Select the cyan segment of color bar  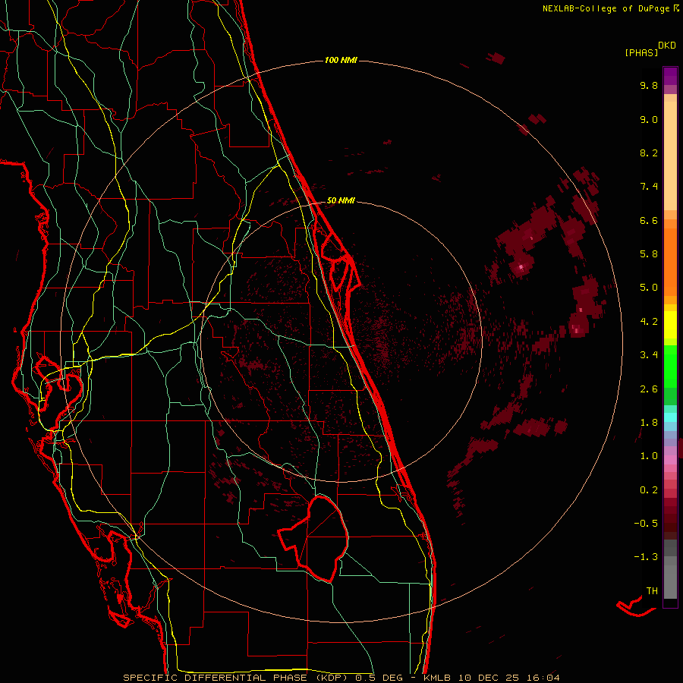pyautogui.click(x=670, y=417)
